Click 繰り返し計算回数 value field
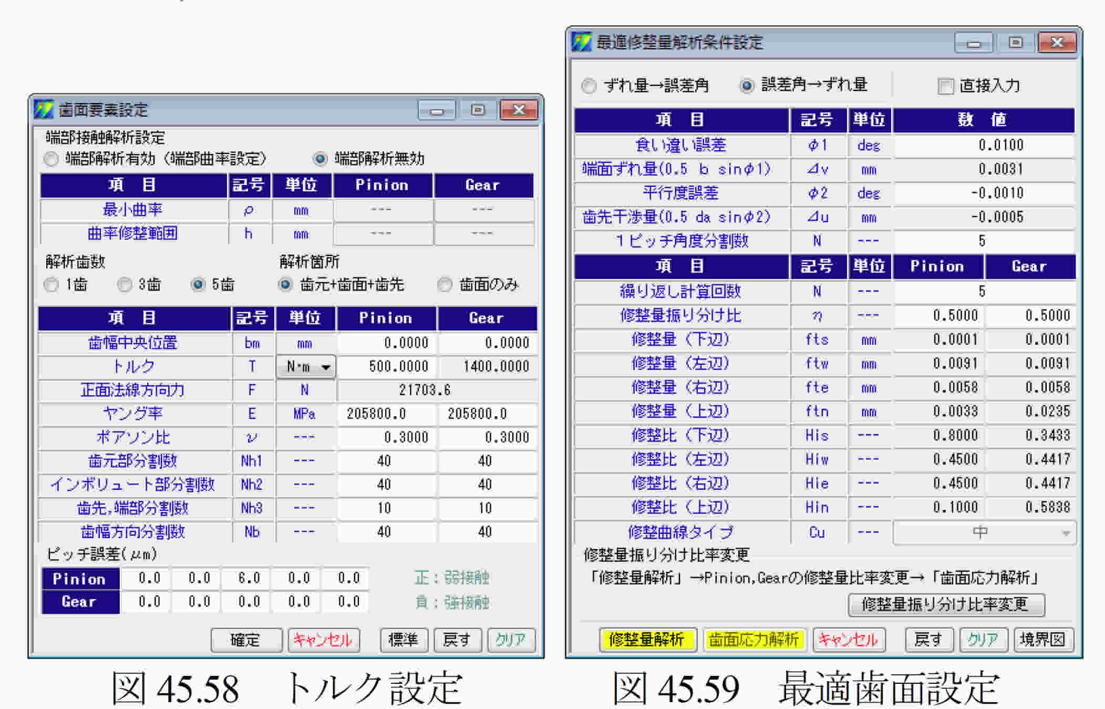 click(984, 291)
